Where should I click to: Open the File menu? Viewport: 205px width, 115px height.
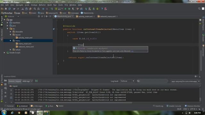pos(2,5)
